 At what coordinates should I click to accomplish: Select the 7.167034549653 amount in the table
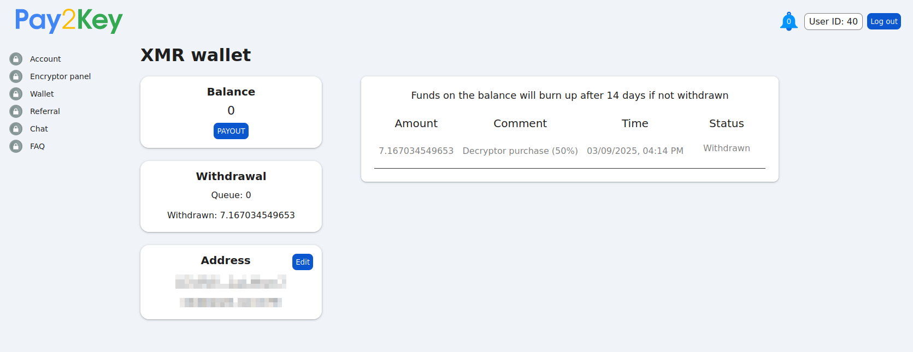[416, 151]
